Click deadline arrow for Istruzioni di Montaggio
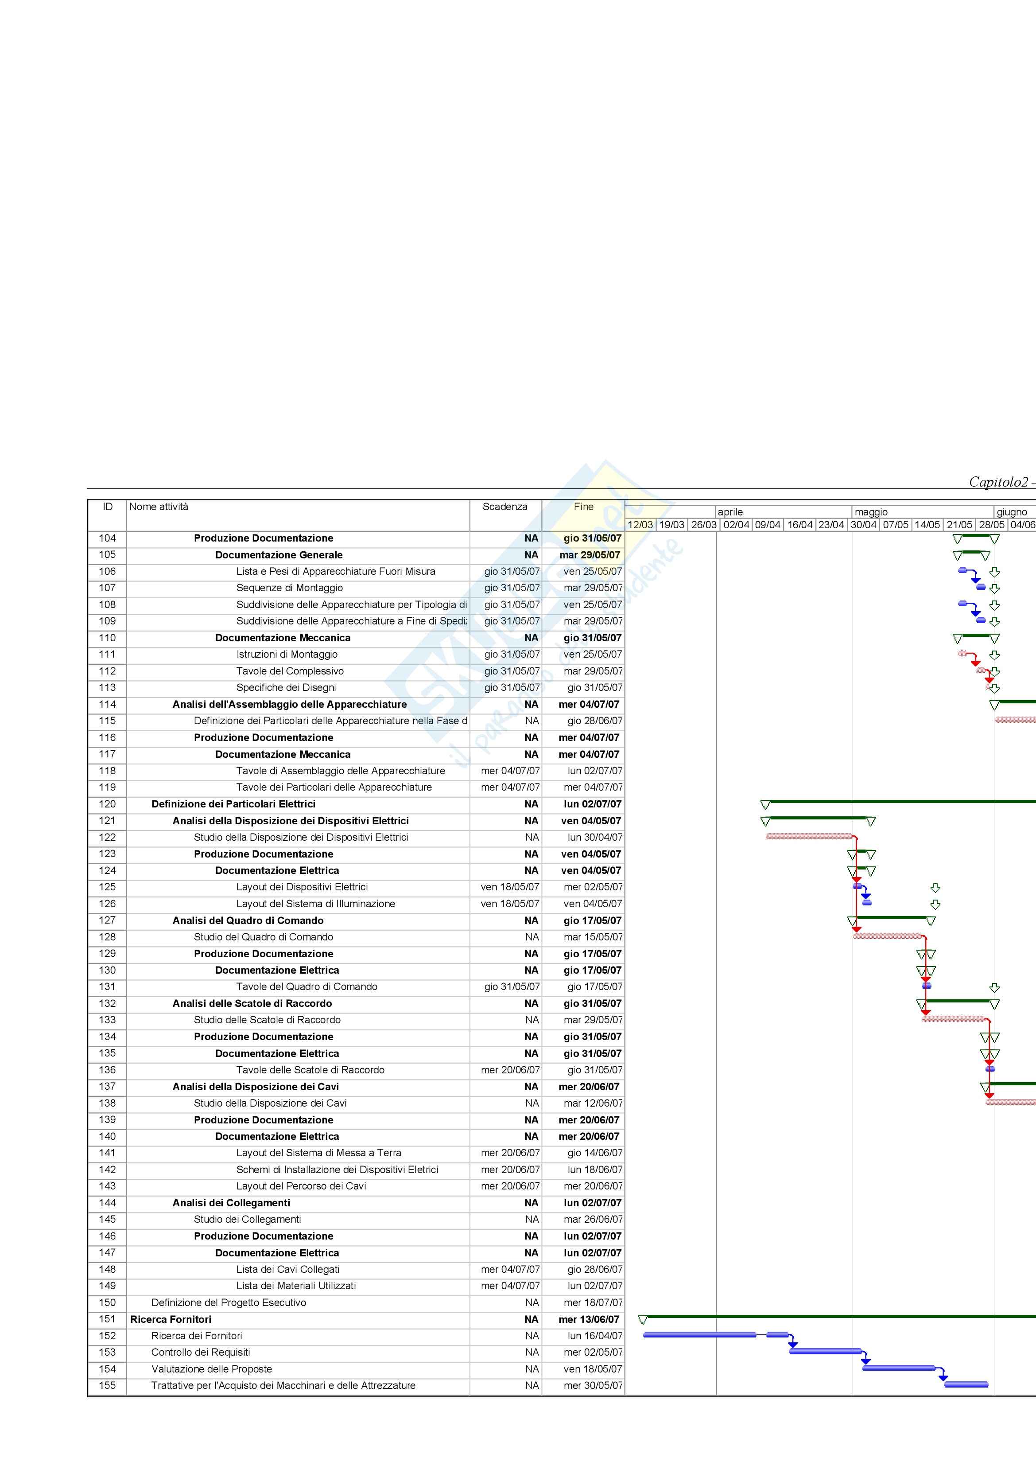 point(994,655)
